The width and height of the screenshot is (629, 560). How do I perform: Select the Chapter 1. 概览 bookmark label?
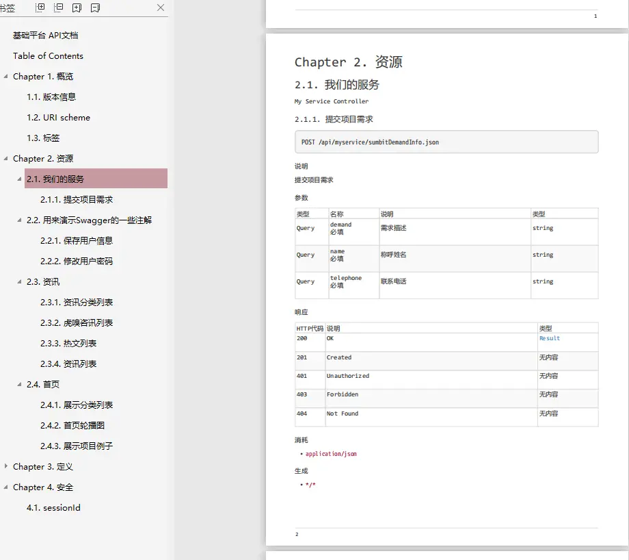click(x=43, y=76)
